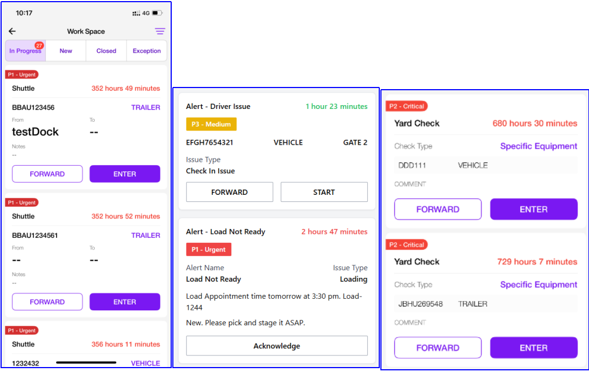The height and width of the screenshot is (372, 589).
Task: Open the filter menu icon in Work Space
Action: click(x=160, y=31)
